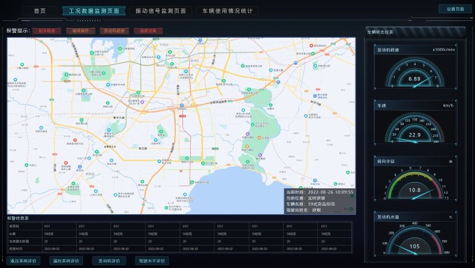Click the 6.89 engine speed reading

click(x=414, y=79)
